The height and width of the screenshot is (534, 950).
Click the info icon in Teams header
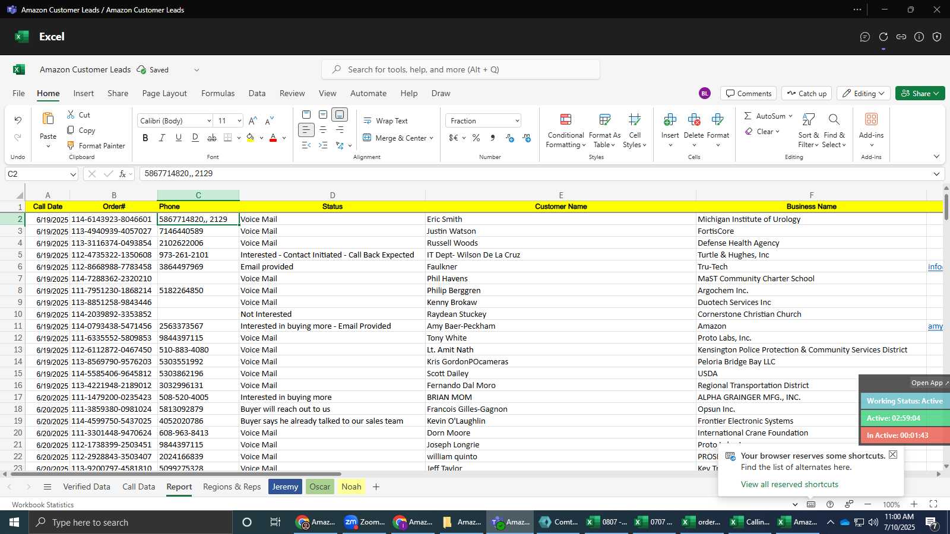(919, 37)
